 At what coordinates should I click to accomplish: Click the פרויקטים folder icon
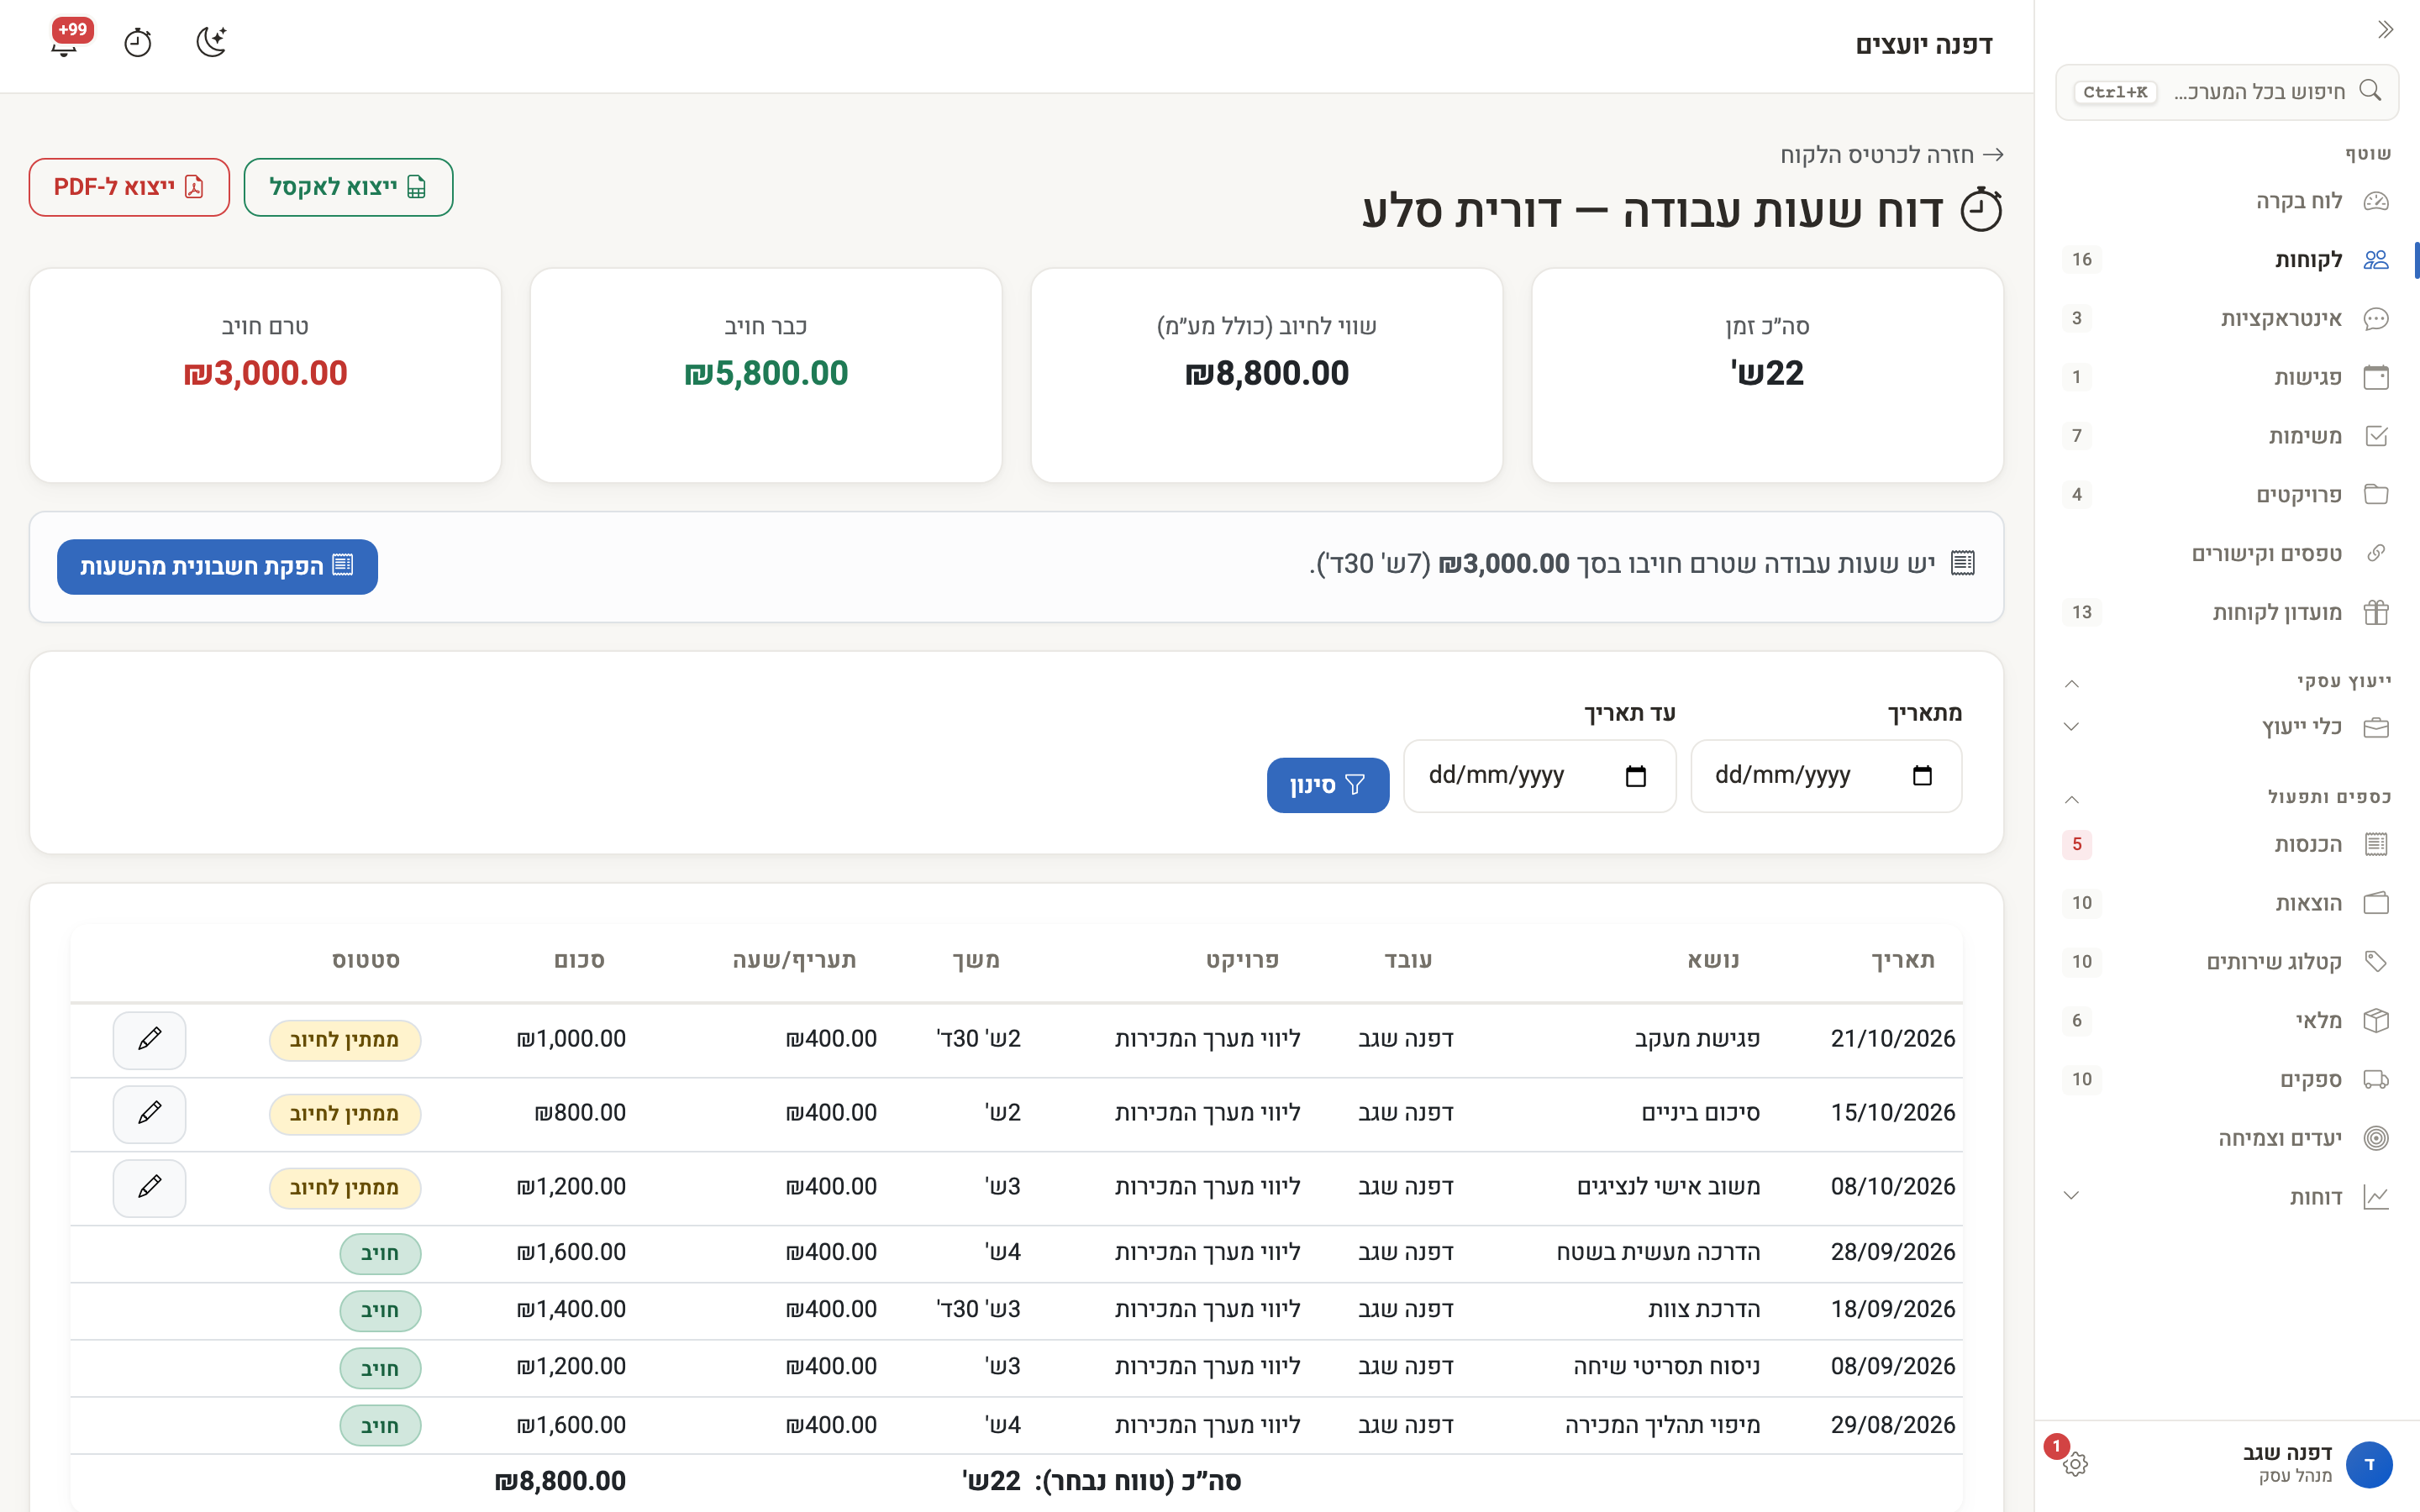(2376, 495)
